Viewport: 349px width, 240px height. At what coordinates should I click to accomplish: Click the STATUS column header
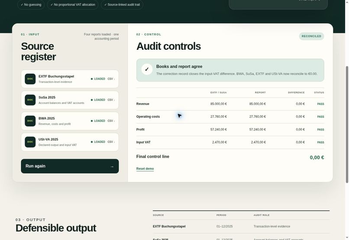click(x=319, y=93)
